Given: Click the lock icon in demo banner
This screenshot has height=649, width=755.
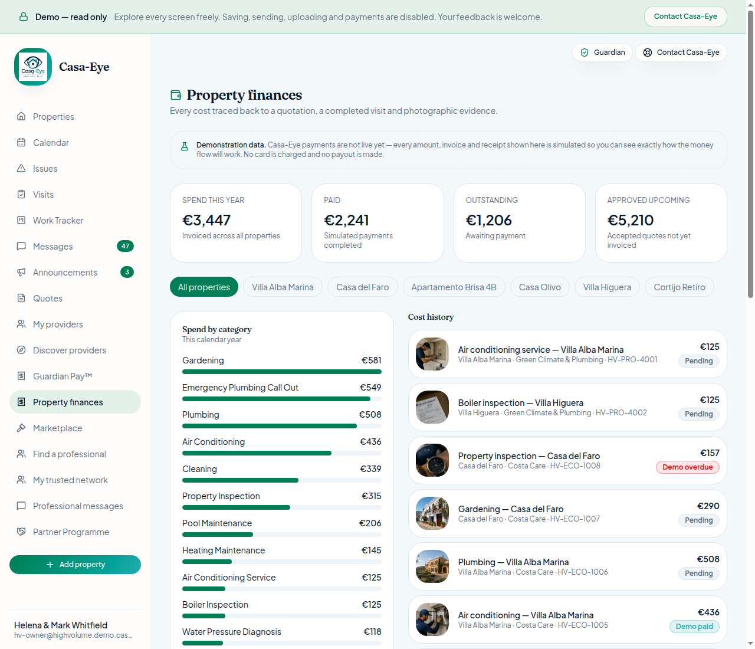Looking at the screenshot, I should [24, 17].
